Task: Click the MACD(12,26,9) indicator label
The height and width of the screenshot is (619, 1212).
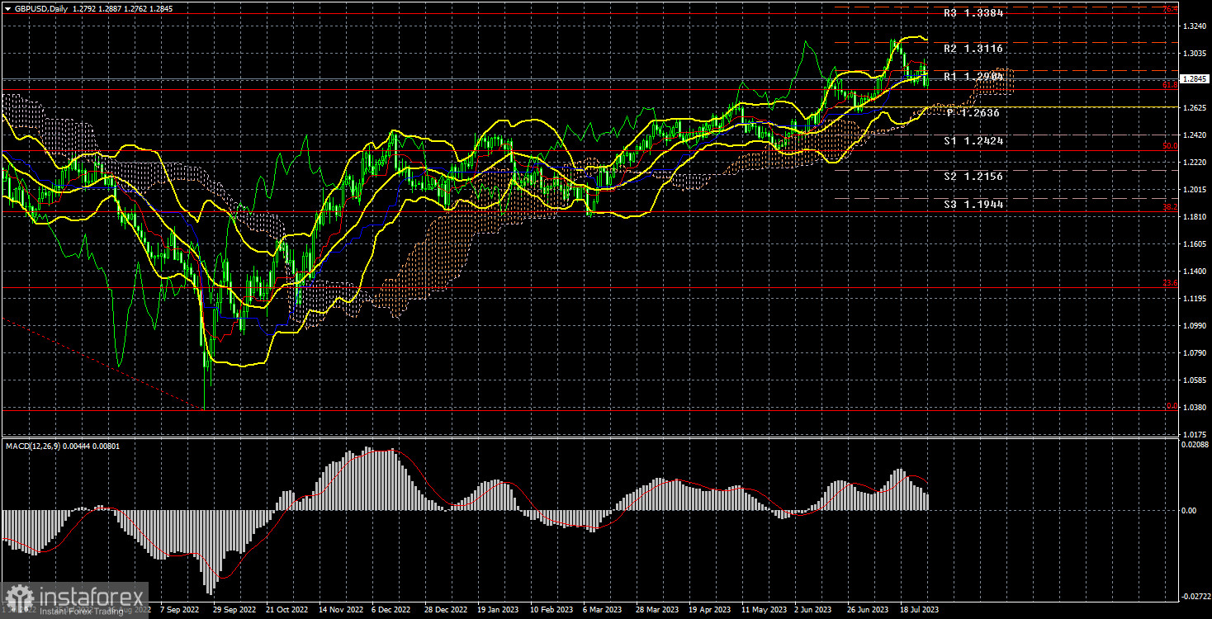Action: (35, 447)
